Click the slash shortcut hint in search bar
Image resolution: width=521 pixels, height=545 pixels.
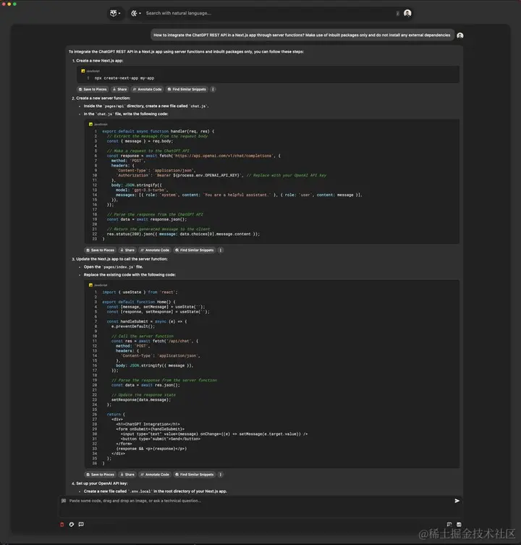[397, 13]
